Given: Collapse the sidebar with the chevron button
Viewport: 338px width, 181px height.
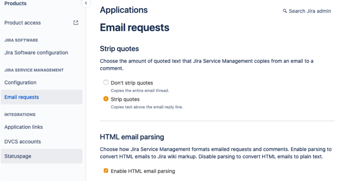Looking at the screenshot, I should click(86, 3).
